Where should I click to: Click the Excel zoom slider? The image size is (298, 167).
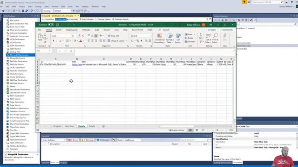[x=217, y=130]
